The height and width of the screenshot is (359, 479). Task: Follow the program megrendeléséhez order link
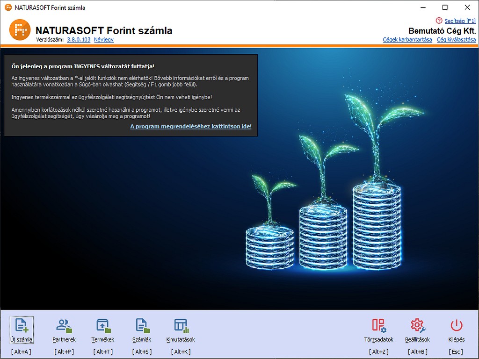pos(190,126)
